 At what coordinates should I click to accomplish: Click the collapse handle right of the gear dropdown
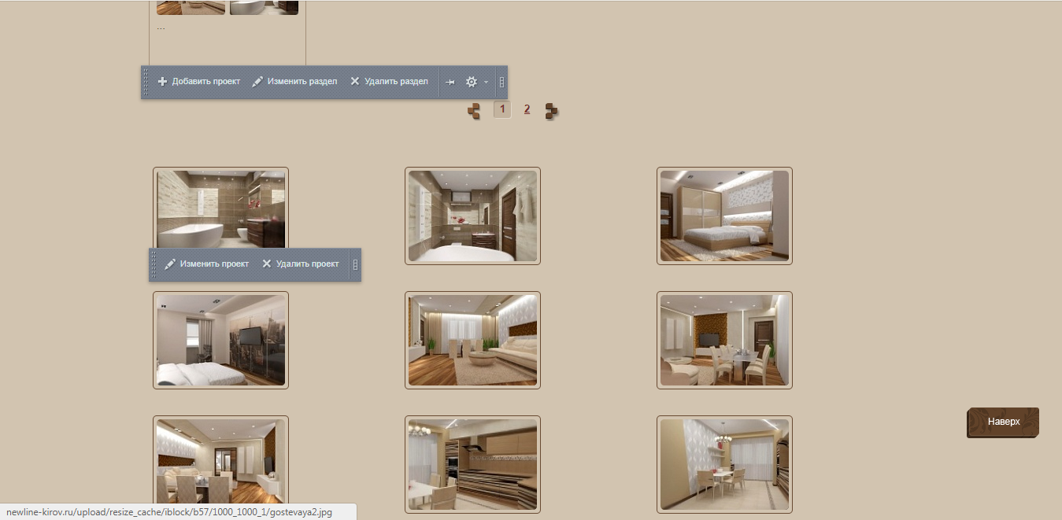click(x=502, y=82)
